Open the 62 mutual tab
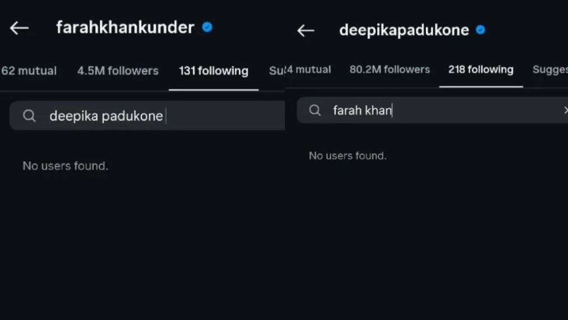This screenshot has height=320, width=568. (x=29, y=71)
